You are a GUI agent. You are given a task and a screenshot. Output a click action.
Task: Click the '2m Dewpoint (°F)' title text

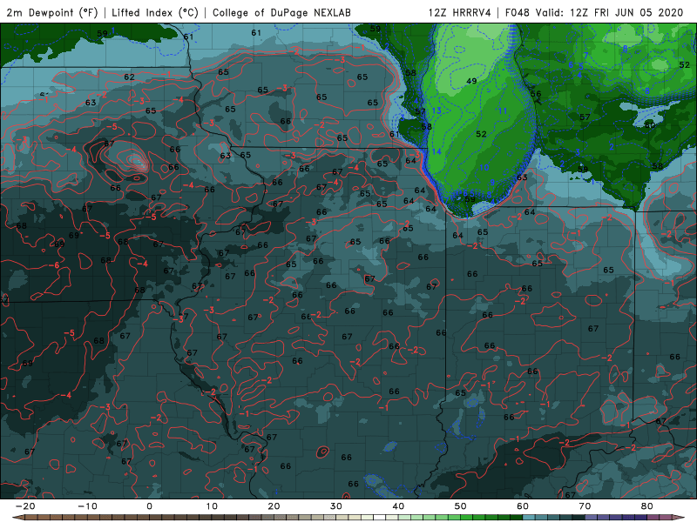tap(51, 12)
